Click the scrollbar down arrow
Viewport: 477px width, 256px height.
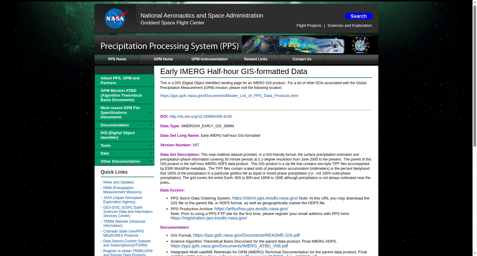[x=475, y=253]
